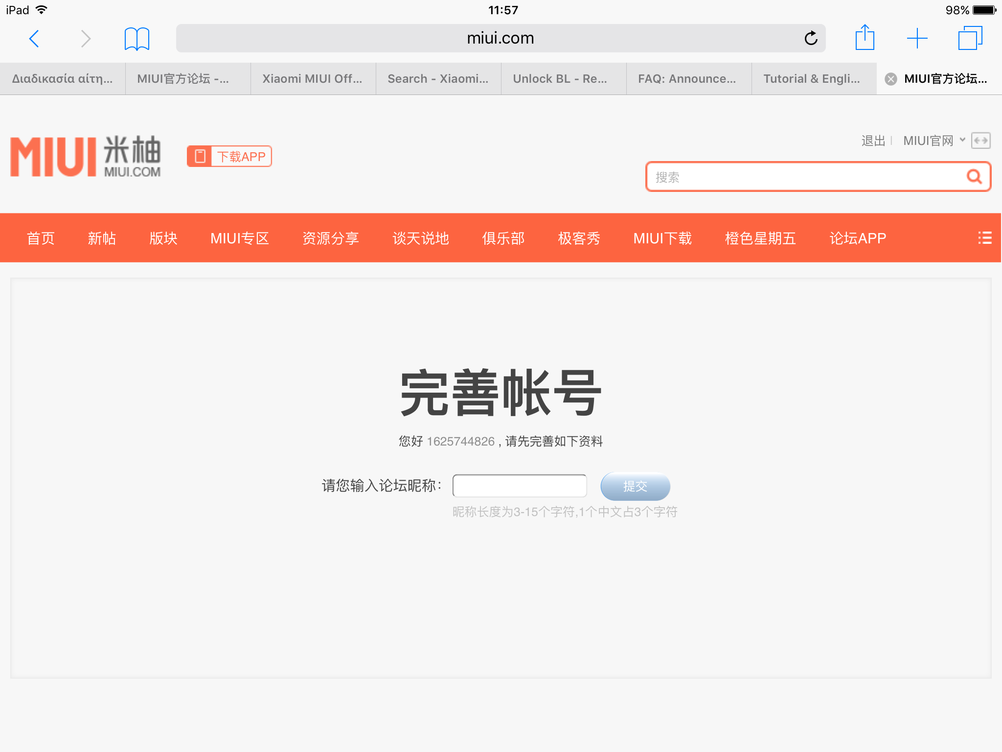
Task: Open MIUI下载 in navigation bar
Action: [x=662, y=238]
